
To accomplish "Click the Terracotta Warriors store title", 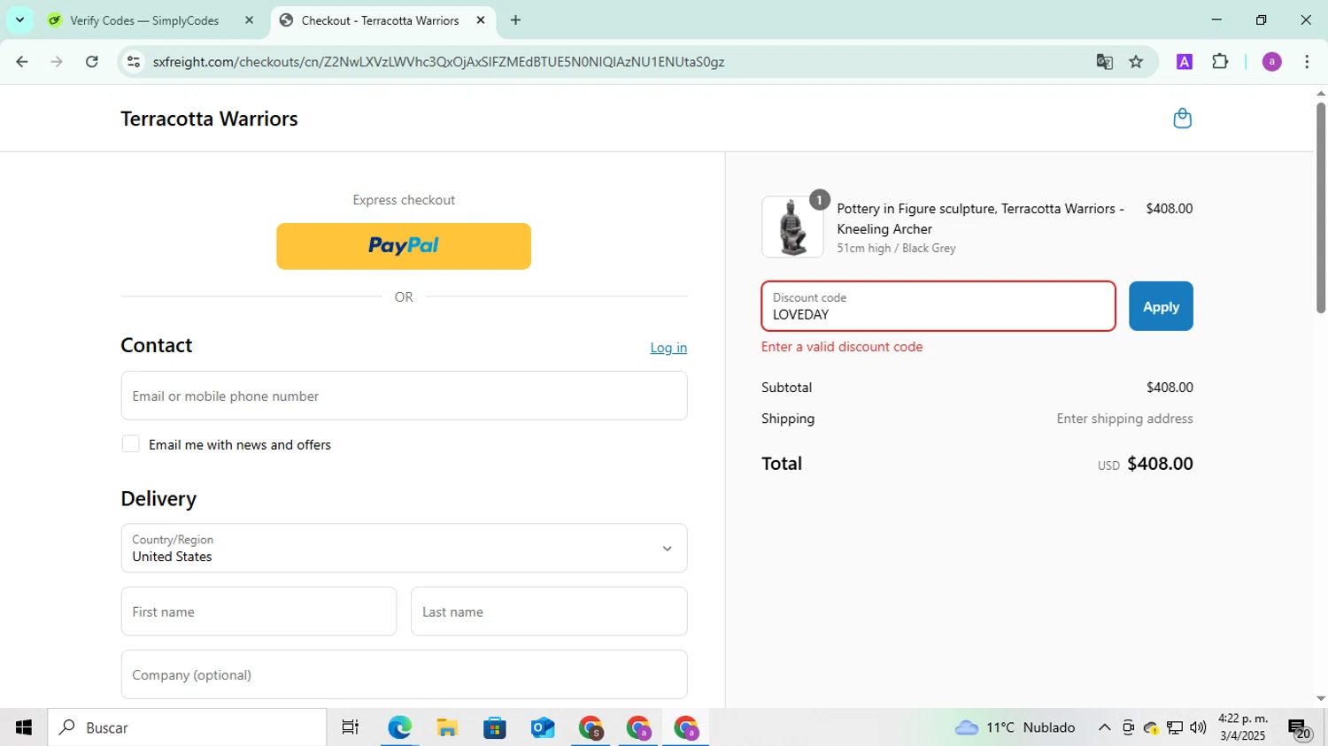I will tap(209, 119).
